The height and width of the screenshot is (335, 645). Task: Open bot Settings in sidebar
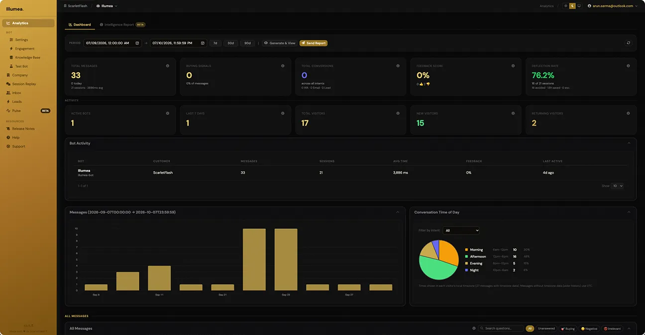point(21,40)
